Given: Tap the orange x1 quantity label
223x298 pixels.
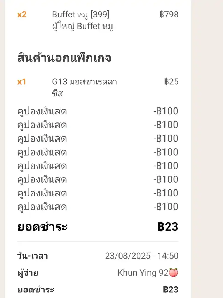Looking at the screenshot, I should point(22,82).
